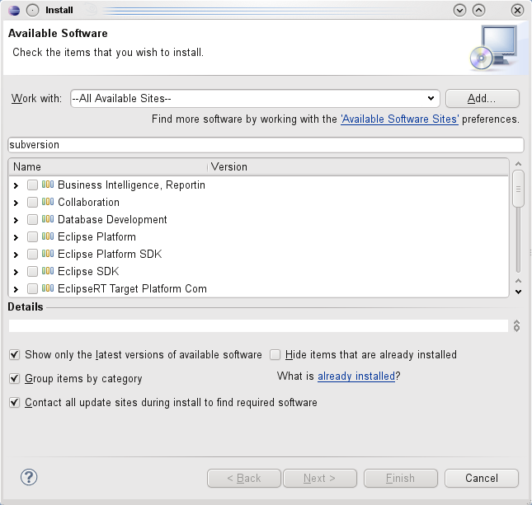Click the Cancel button
Image resolution: width=532 pixels, height=505 pixels.
tap(482, 478)
